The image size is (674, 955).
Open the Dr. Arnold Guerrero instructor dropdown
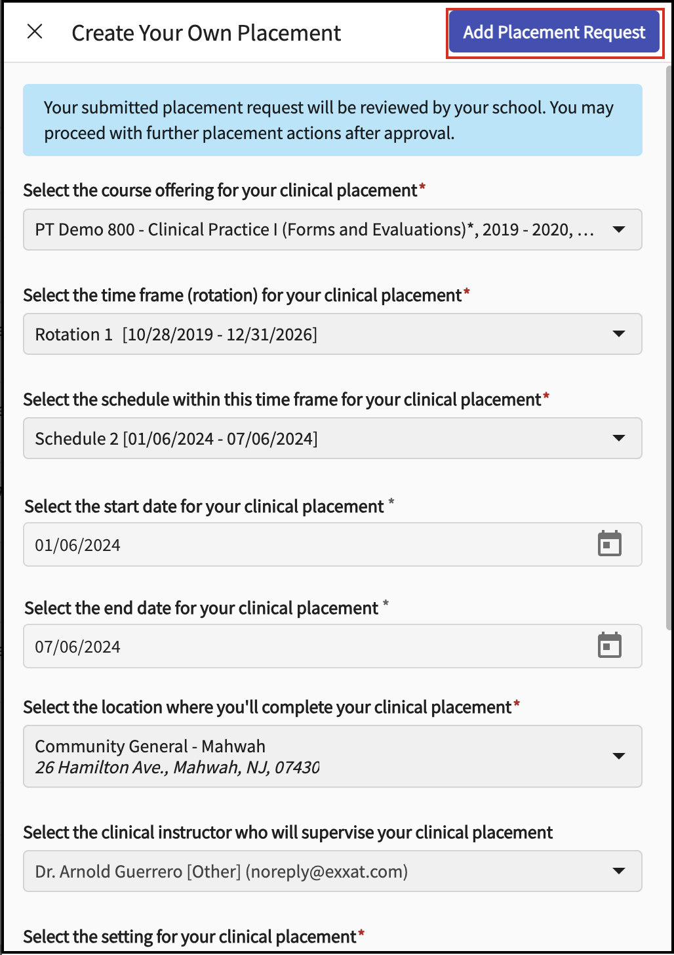[x=315, y=872]
